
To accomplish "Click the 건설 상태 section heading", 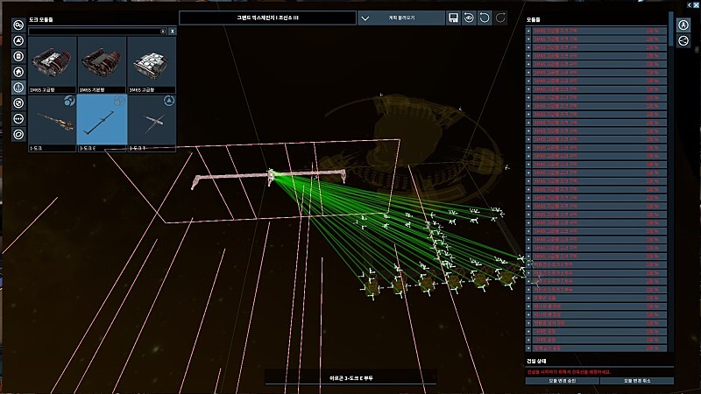I will 536,361.
